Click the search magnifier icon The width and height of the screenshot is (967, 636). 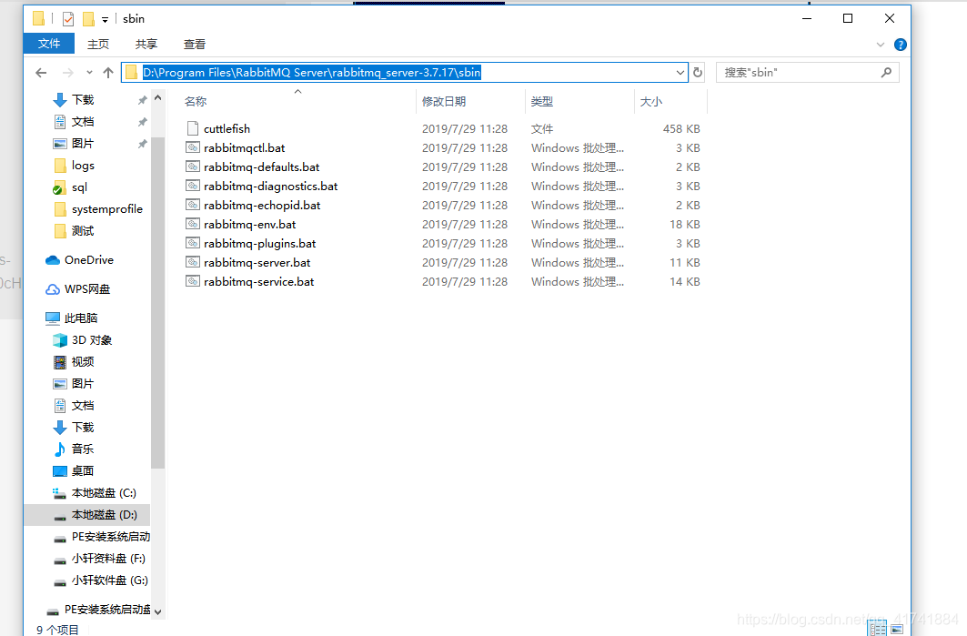tap(886, 73)
